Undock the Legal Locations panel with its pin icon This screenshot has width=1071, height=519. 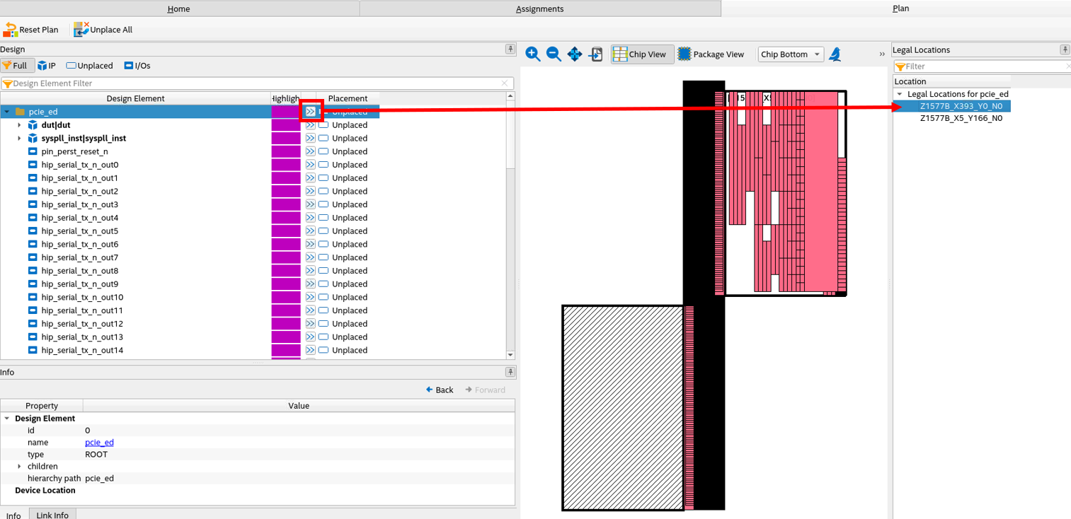pyautogui.click(x=1065, y=49)
